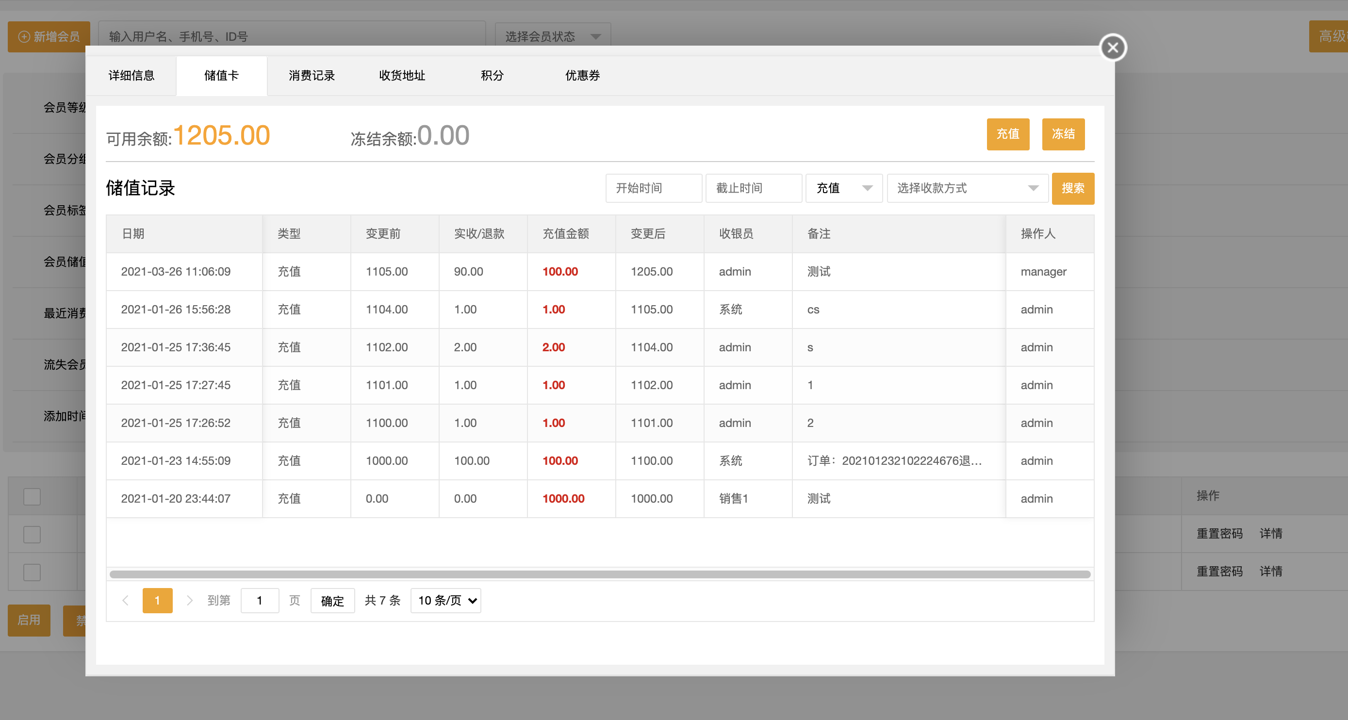This screenshot has width=1348, height=720.
Task: Check the third row checkbox in background table
Action: (x=32, y=573)
